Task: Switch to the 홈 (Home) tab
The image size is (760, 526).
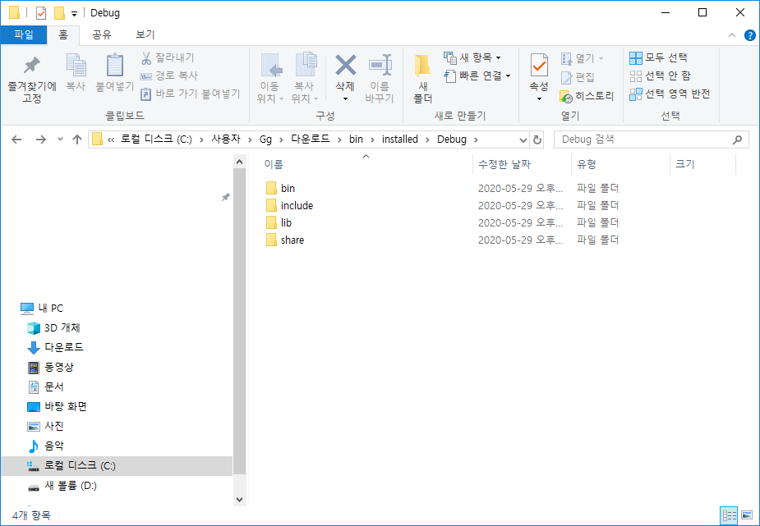Action: point(63,34)
